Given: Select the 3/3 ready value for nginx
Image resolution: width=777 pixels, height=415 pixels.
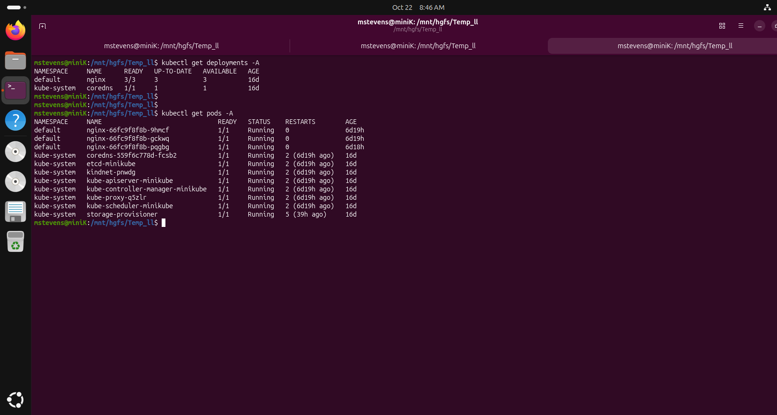Looking at the screenshot, I should [x=130, y=80].
